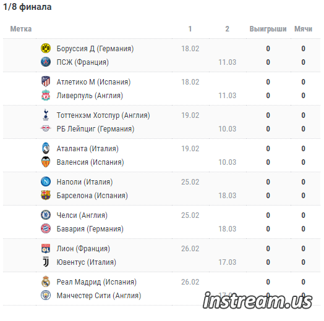
Task: Click the Napoli N logo
Action: click(46, 181)
